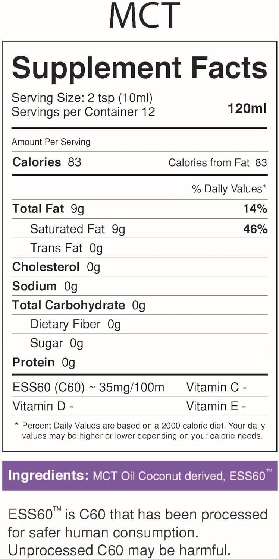Click the ESS60 (C60) 35mg/100ml text
This screenshot has height=559, width=279.
tap(90, 387)
